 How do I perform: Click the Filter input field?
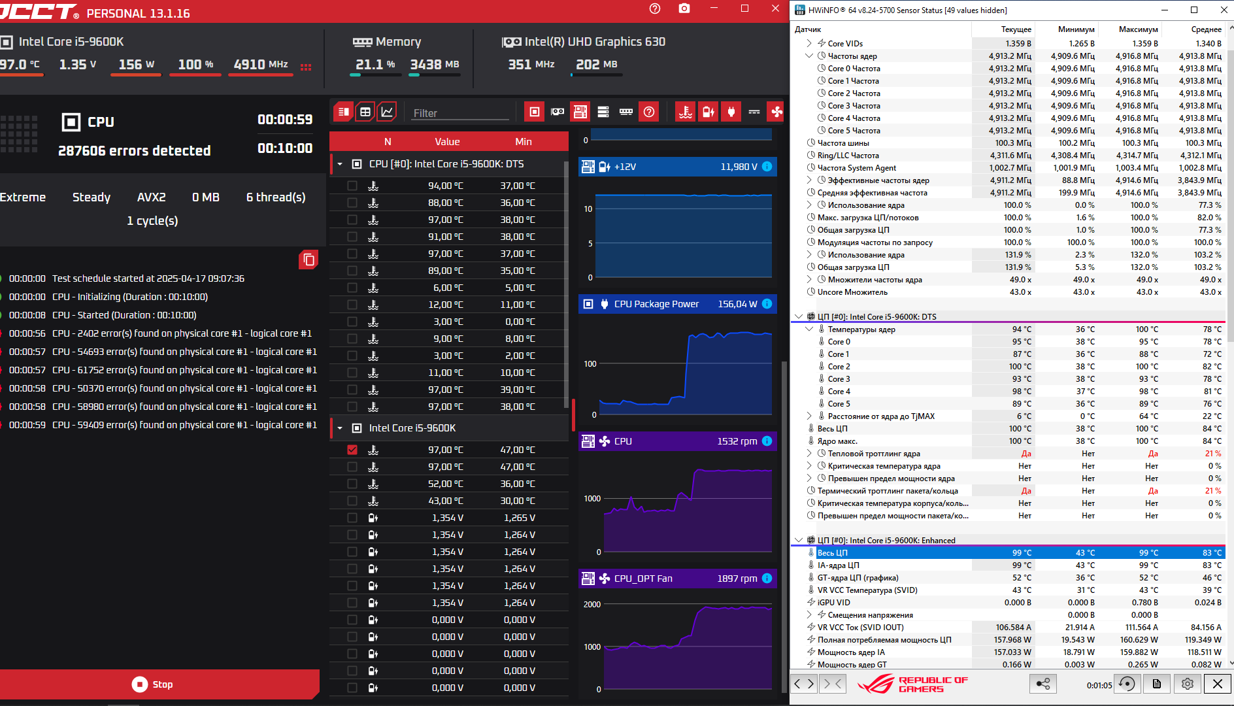click(460, 113)
